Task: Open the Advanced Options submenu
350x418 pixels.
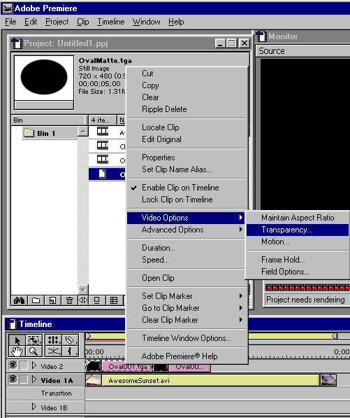Action: pos(186,230)
